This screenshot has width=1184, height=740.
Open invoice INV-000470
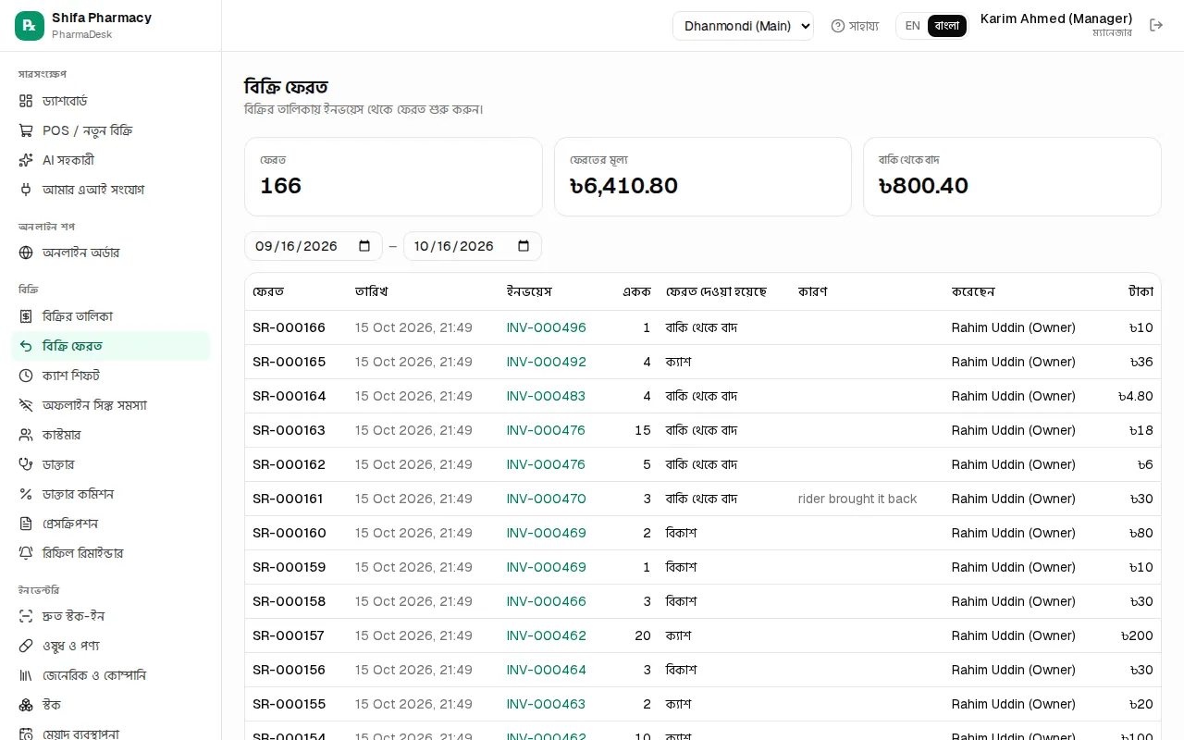pos(547,499)
